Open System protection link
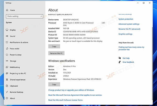 click(126, 19)
